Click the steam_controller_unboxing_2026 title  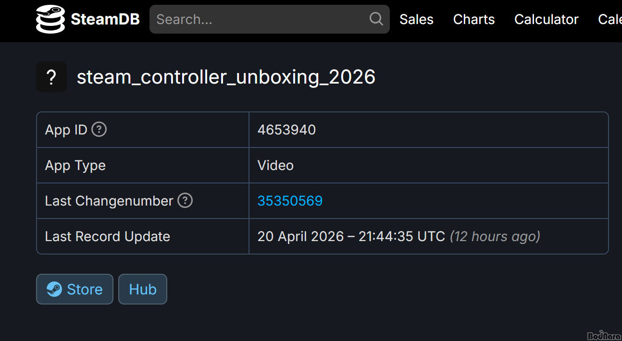tap(226, 77)
